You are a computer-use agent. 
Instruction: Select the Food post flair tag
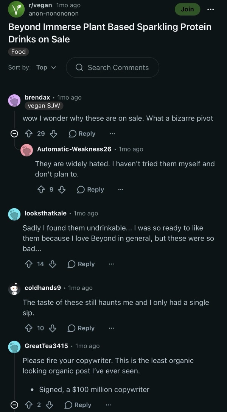19,52
